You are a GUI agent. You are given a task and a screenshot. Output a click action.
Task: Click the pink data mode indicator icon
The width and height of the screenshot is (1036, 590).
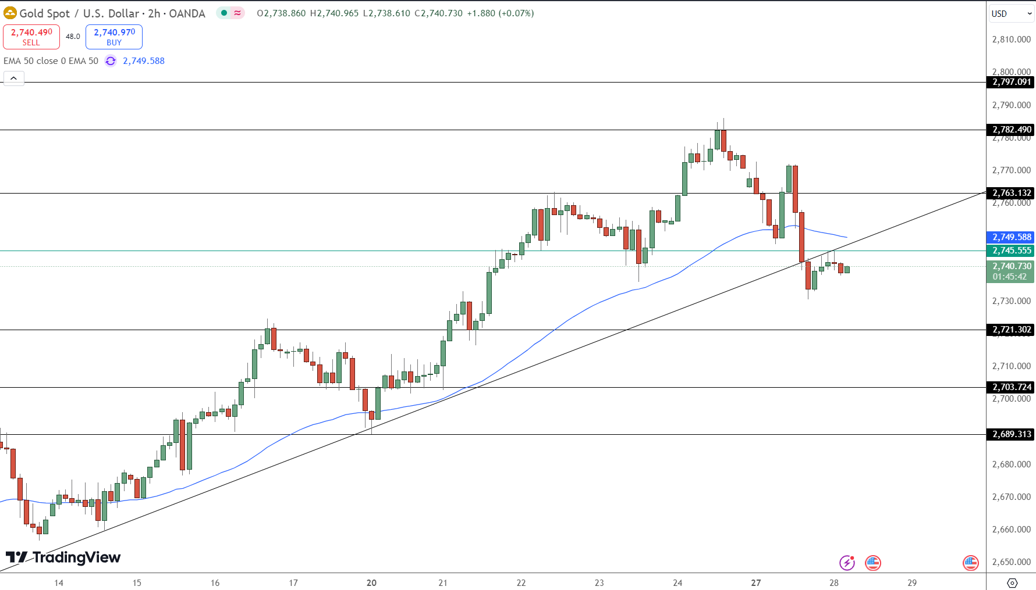237,13
